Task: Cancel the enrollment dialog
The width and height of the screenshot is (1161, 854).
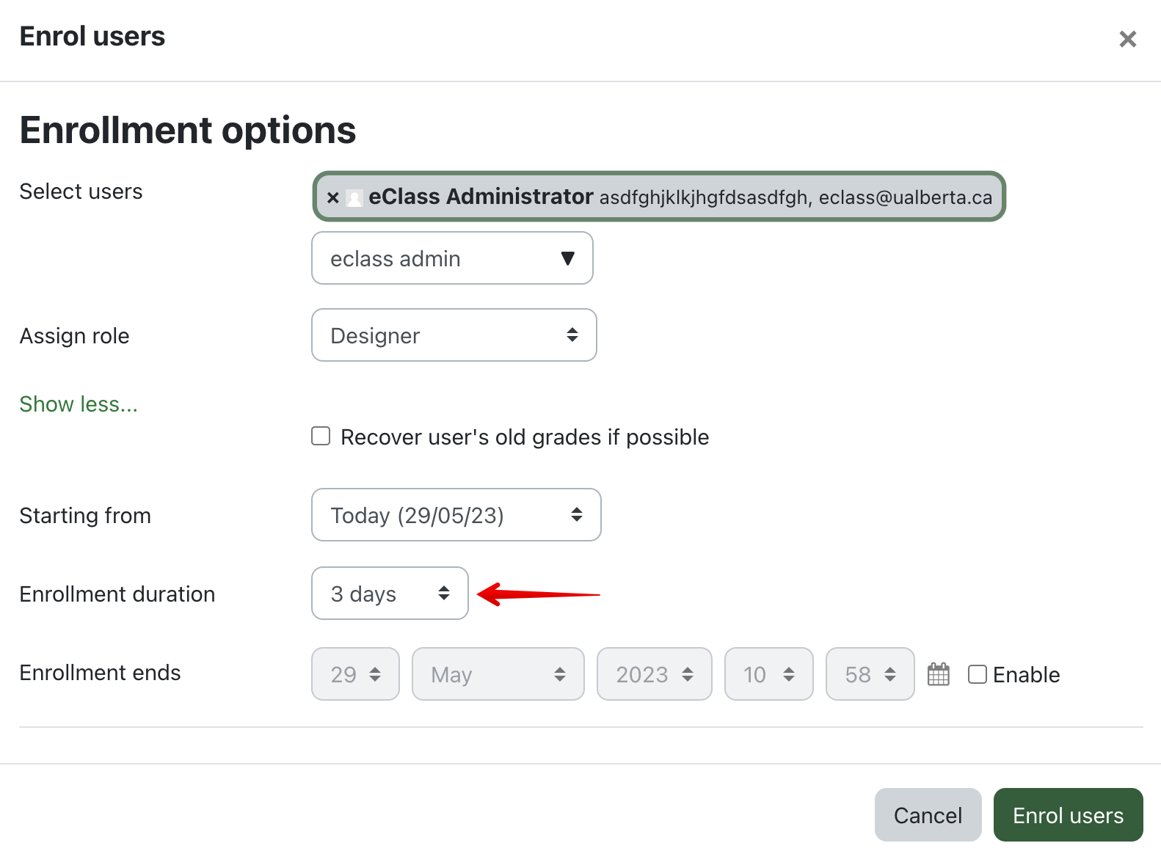Action: coord(928,815)
